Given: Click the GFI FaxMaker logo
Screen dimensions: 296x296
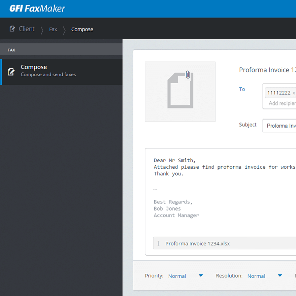Looking at the screenshot, I should (x=37, y=8).
